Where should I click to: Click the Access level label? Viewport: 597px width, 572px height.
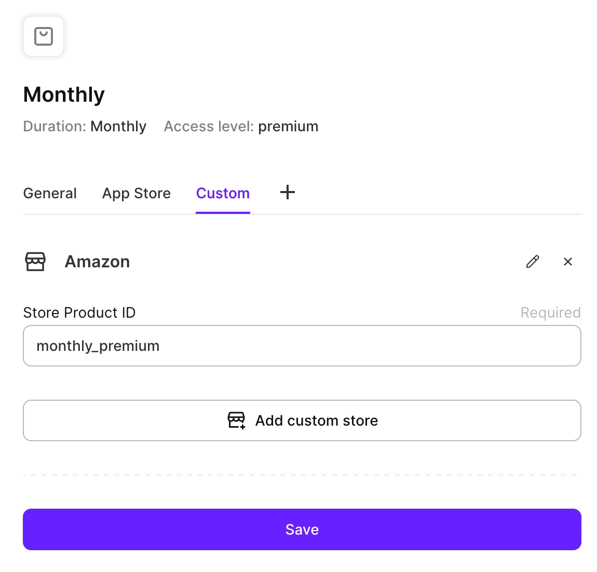point(209,127)
